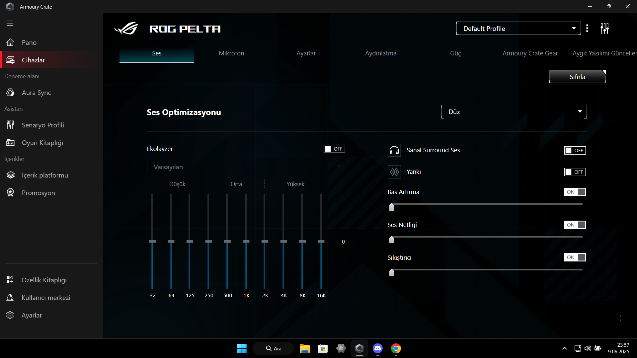This screenshot has height=358, width=637.
Task: Toggle the Ekolayzer switch on
Action: pyautogui.click(x=334, y=149)
